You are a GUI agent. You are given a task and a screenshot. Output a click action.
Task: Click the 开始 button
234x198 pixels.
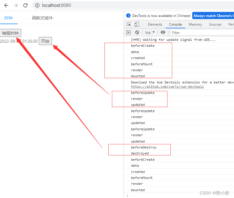click(x=45, y=41)
